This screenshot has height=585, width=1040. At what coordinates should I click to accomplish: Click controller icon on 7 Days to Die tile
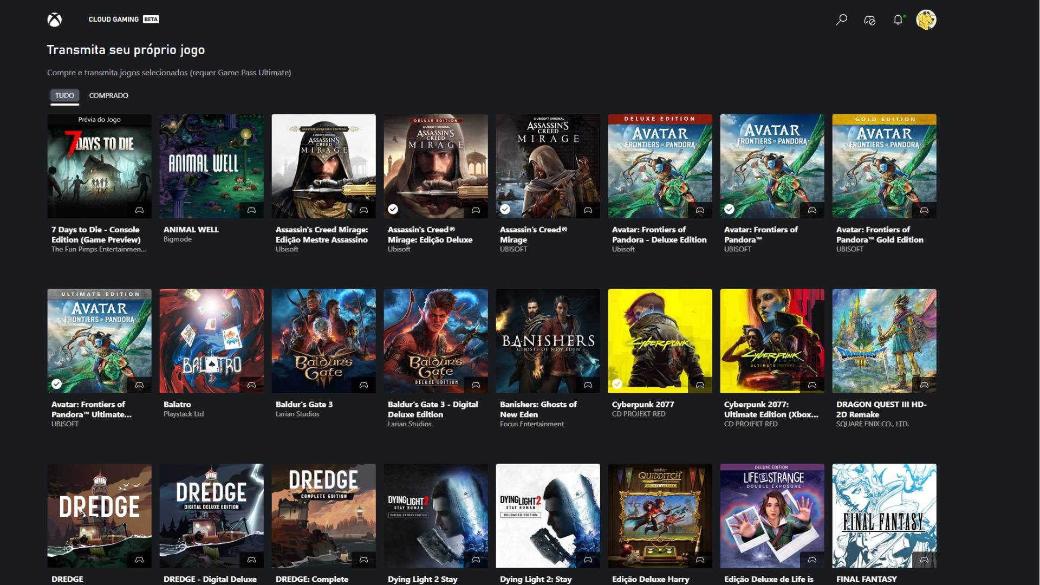(139, 210)
